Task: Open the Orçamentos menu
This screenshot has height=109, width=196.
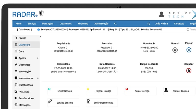Action: click(x=66, y=24)
